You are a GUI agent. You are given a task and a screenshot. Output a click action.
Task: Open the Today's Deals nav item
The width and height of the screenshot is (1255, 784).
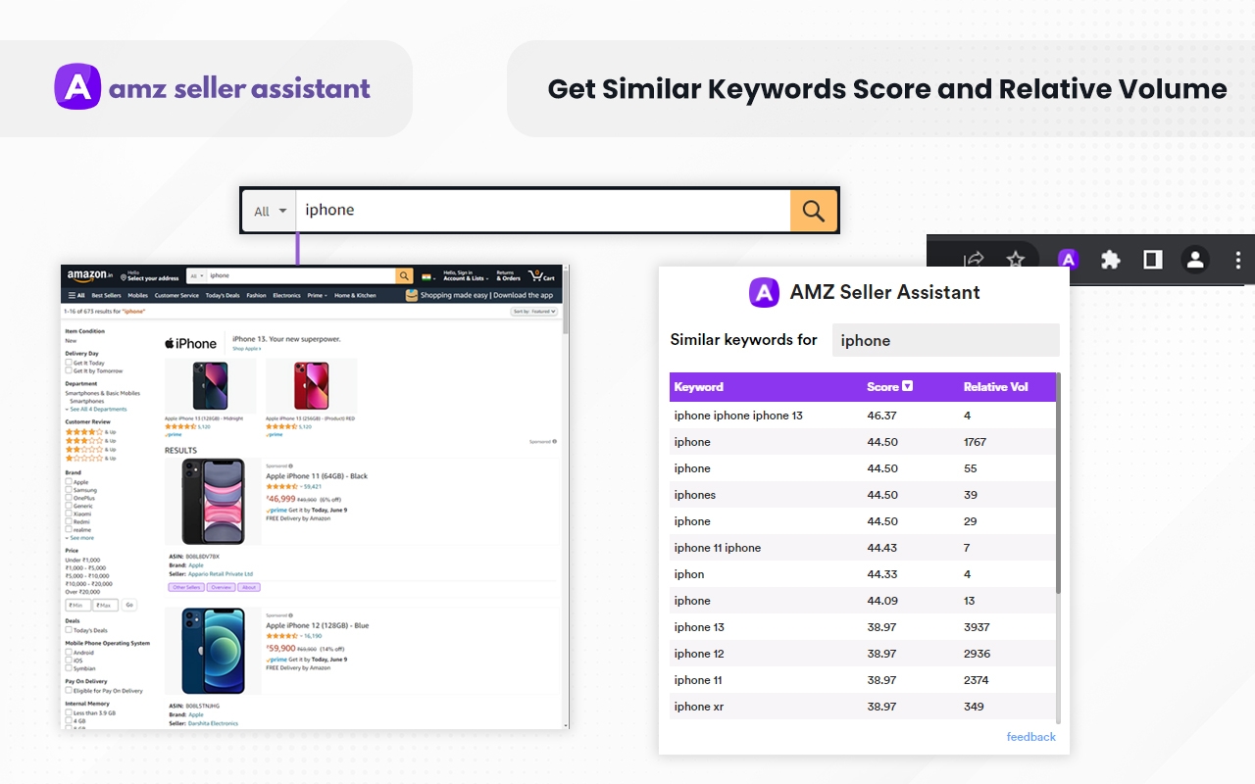(223, 295)
